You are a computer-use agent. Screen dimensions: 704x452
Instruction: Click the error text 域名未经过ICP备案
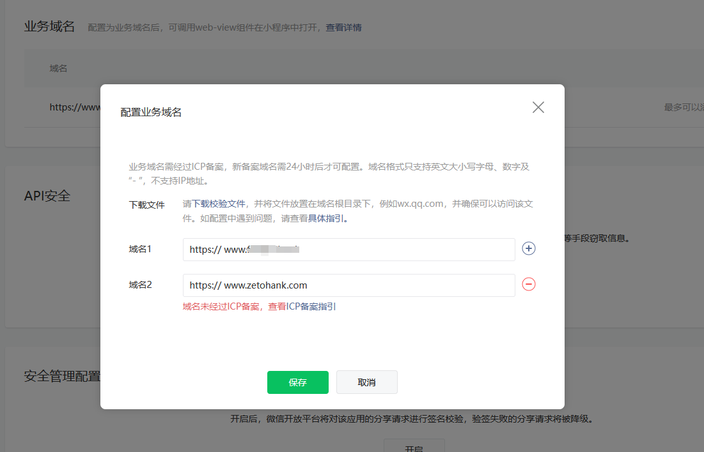click(x=221, y=306)
